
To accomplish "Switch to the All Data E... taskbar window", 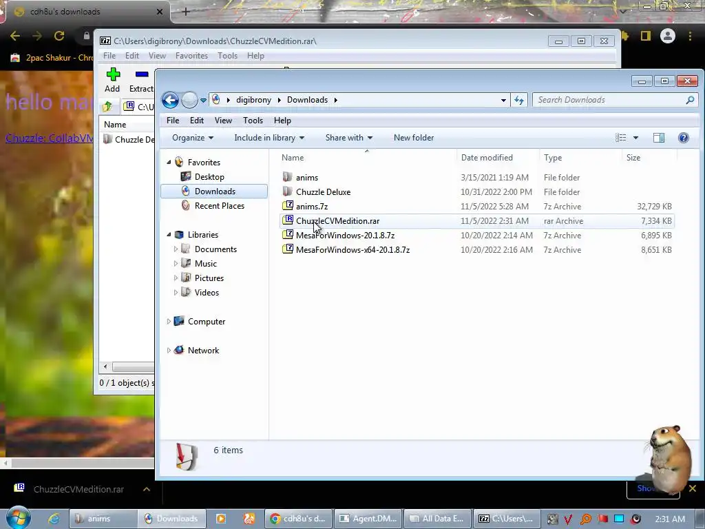I will [437, 519].
